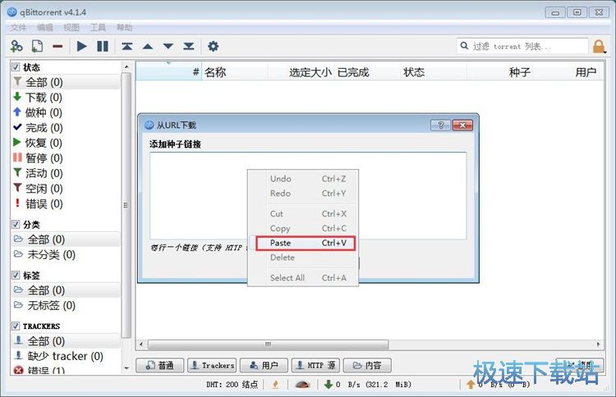Sort by the 名称 column header
Image resolution: width=616 pixels, height=397 pixels.
coord(235,72)
